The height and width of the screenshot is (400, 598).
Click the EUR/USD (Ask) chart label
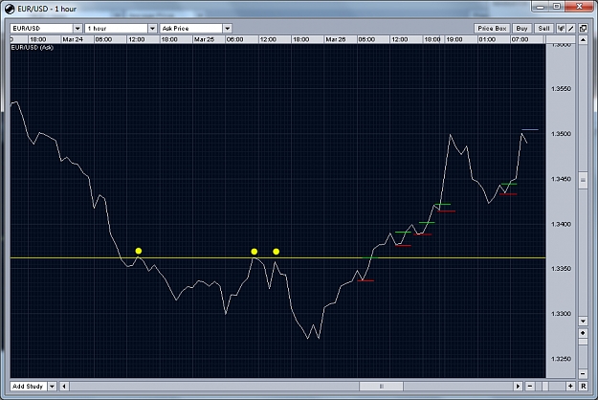32,48
